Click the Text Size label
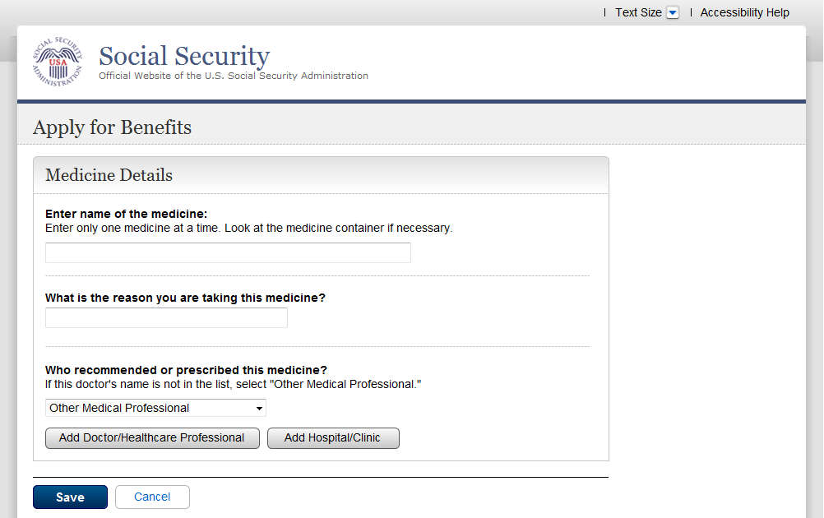 638,12
